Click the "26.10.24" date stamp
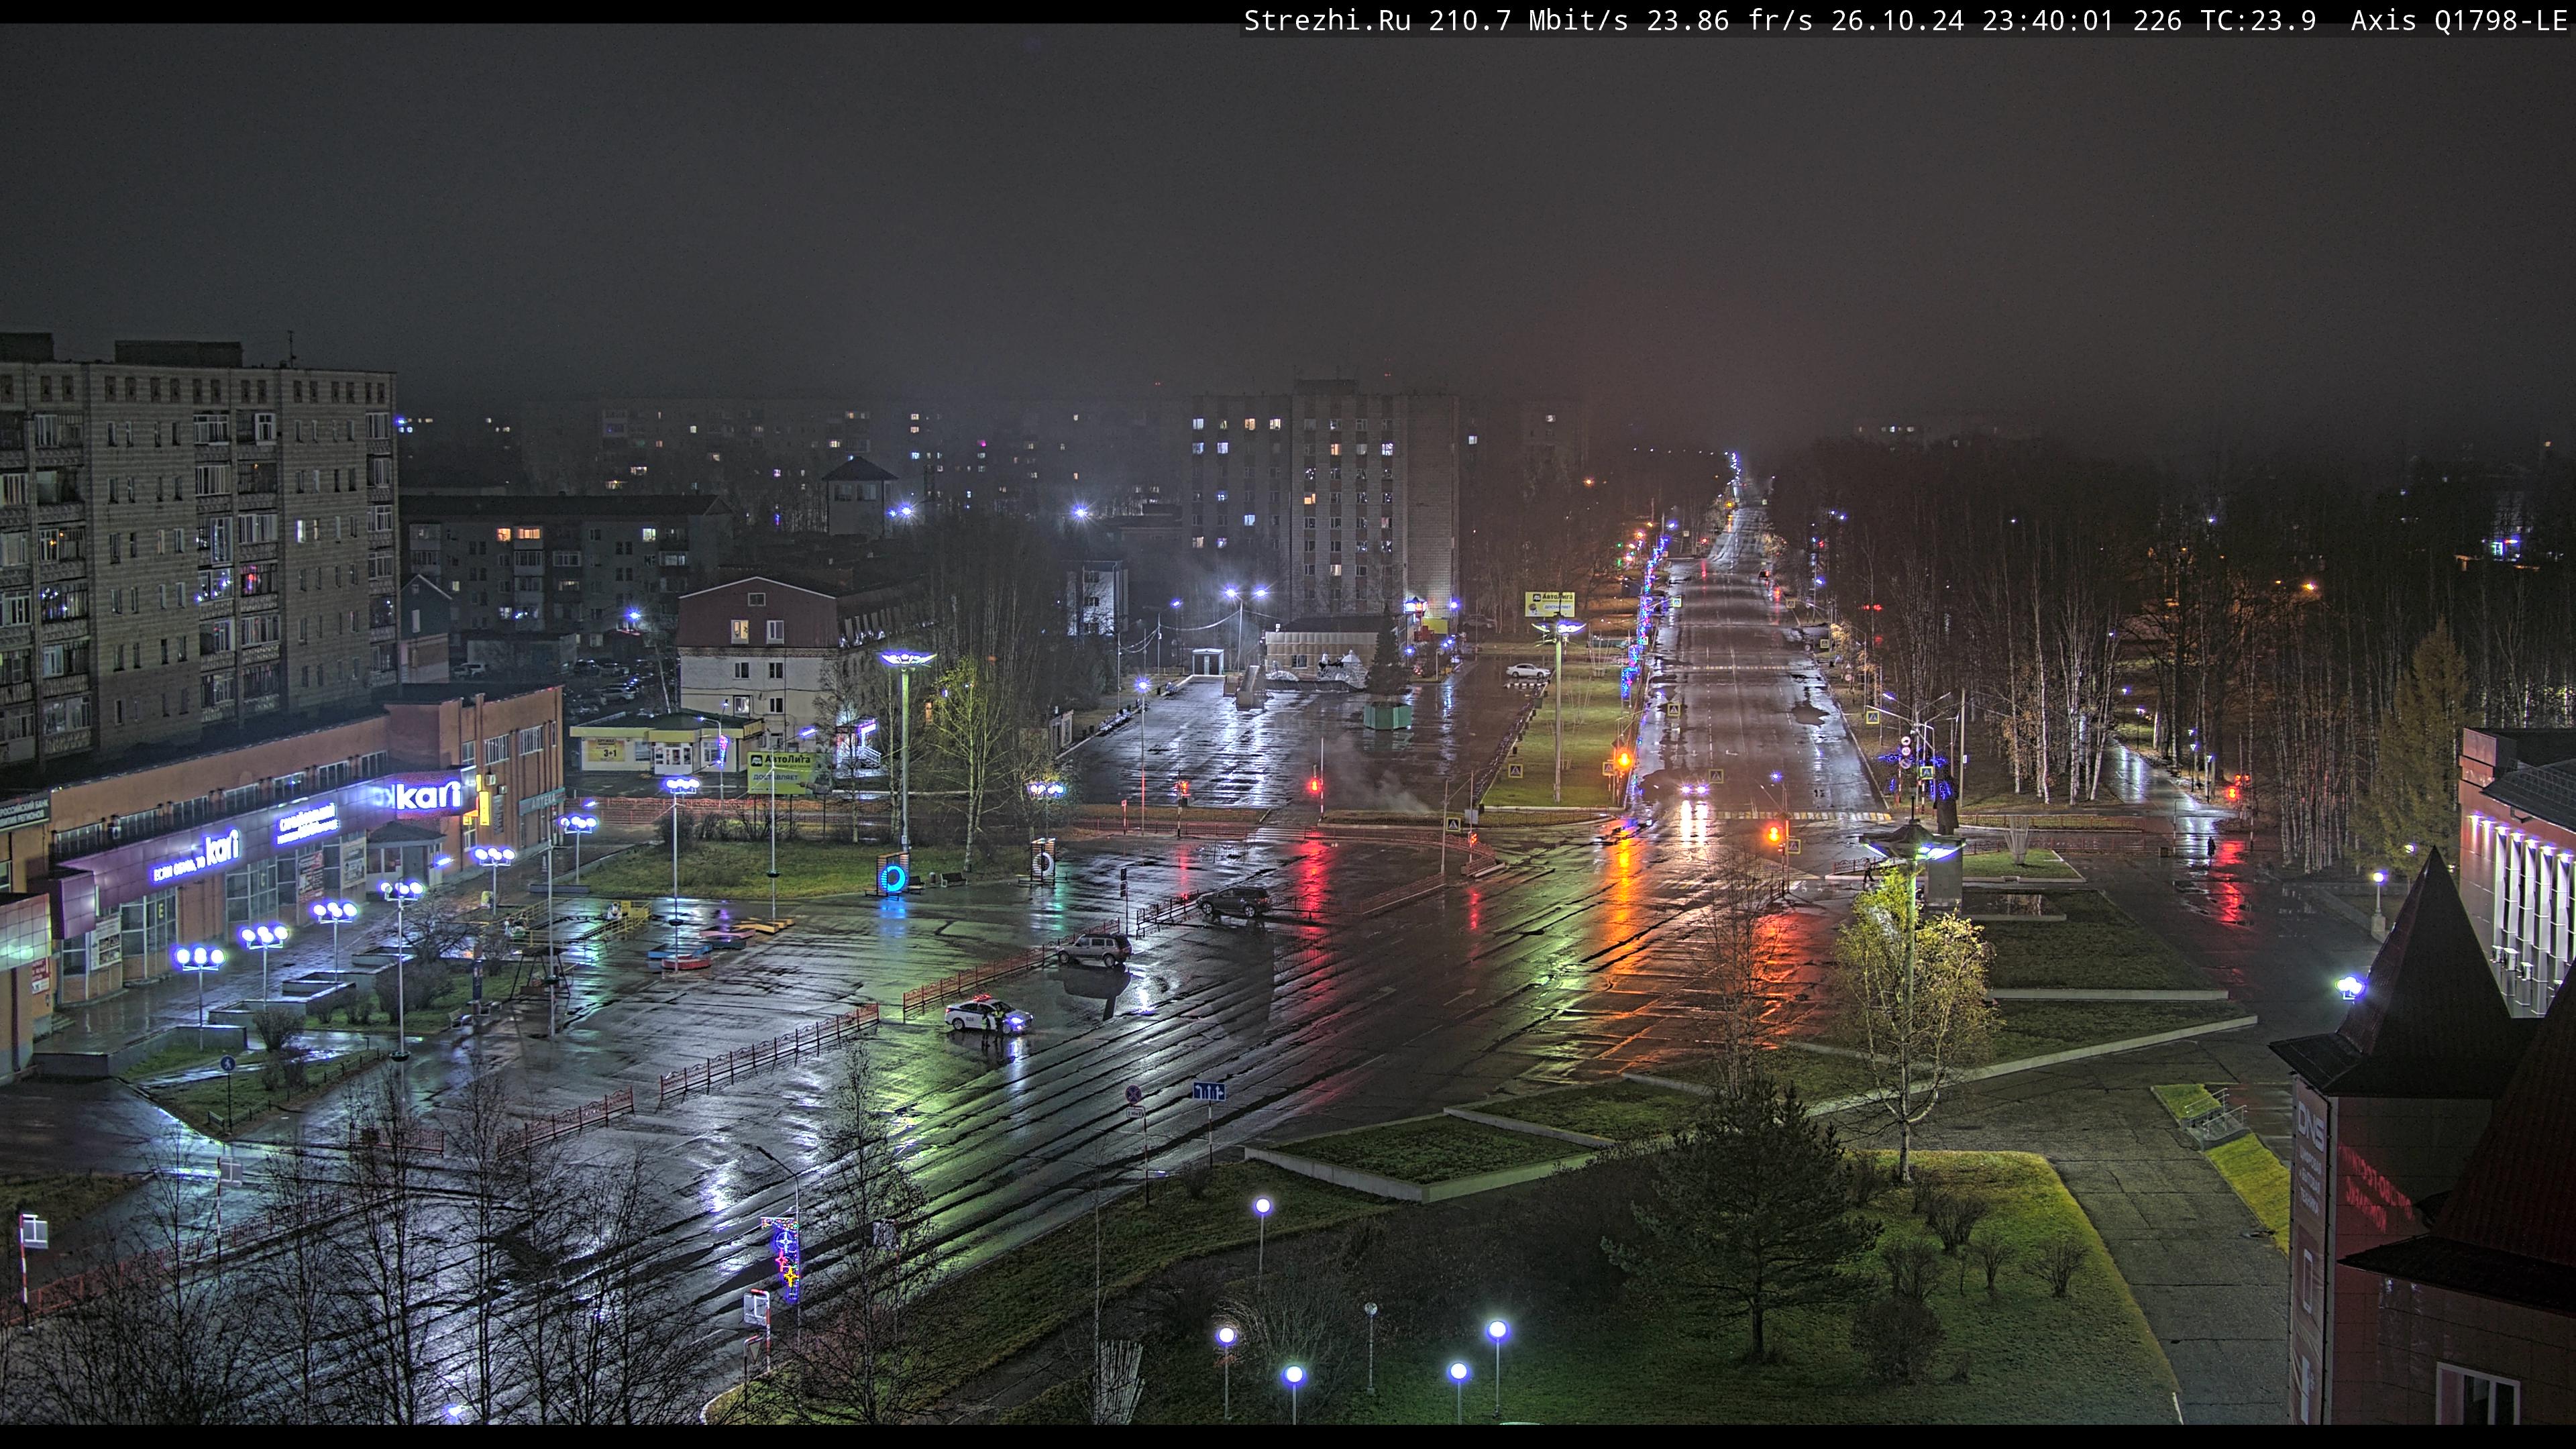2576x1449 pixels. click(1897, 20)
